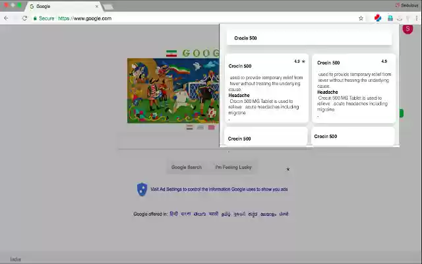
Task: Open the teal bag extension icon
Action: (390, 18)
